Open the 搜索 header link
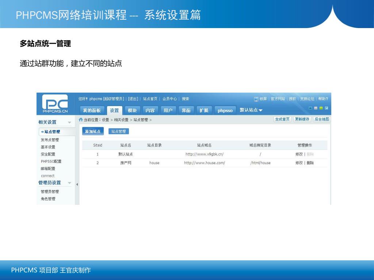 click(185, 99)
